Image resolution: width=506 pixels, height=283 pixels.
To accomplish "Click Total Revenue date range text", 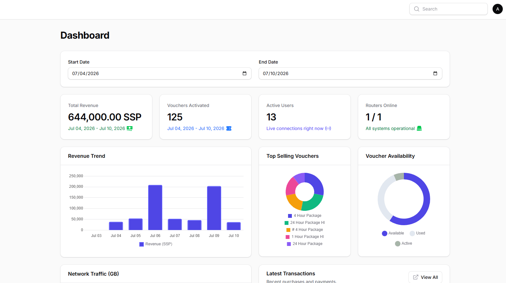I will click(96, 128).
